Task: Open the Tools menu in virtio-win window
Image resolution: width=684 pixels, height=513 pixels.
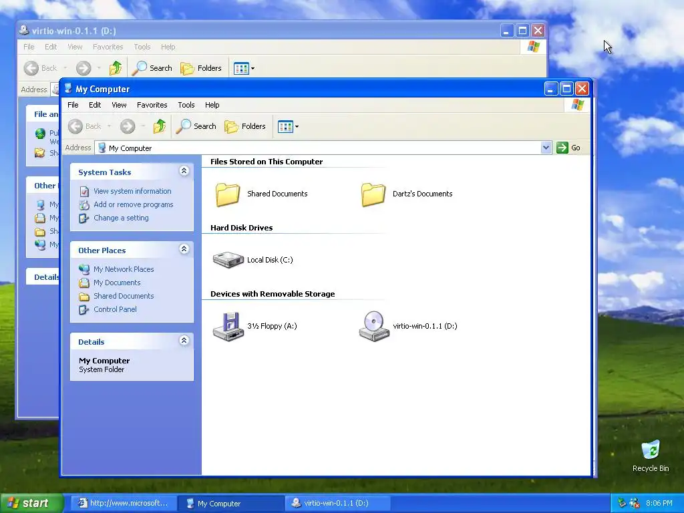Action: click(x=142, y=47)
